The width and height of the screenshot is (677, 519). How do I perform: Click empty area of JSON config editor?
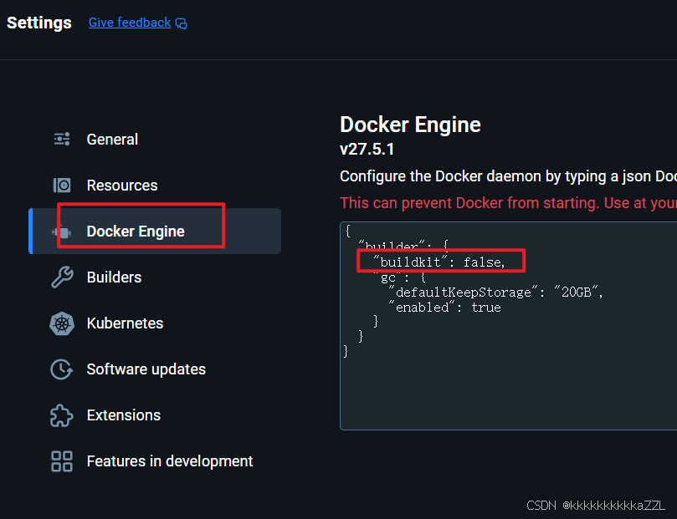510,388
